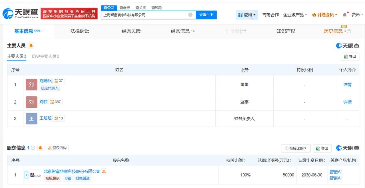Click the red promotional banner in header
The height and width of the screenshot is (188, 365).
coord(69,13)
